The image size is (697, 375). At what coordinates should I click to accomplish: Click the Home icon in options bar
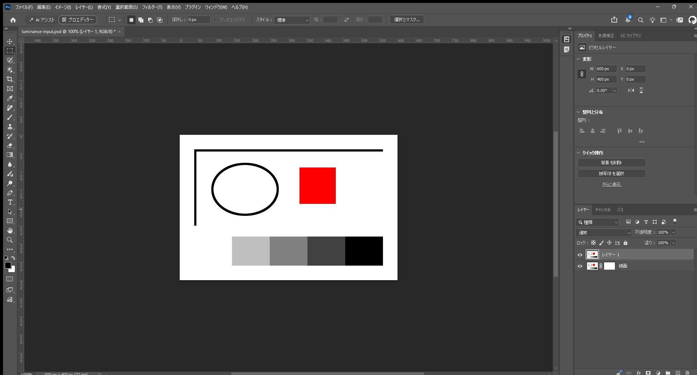(13, 20)
